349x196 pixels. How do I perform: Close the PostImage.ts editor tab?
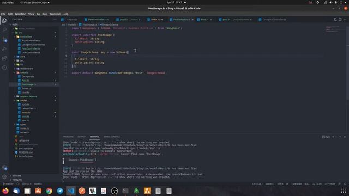click(192, 20)
